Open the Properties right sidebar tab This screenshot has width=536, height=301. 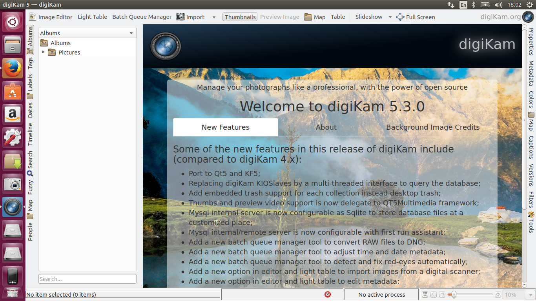531,41
